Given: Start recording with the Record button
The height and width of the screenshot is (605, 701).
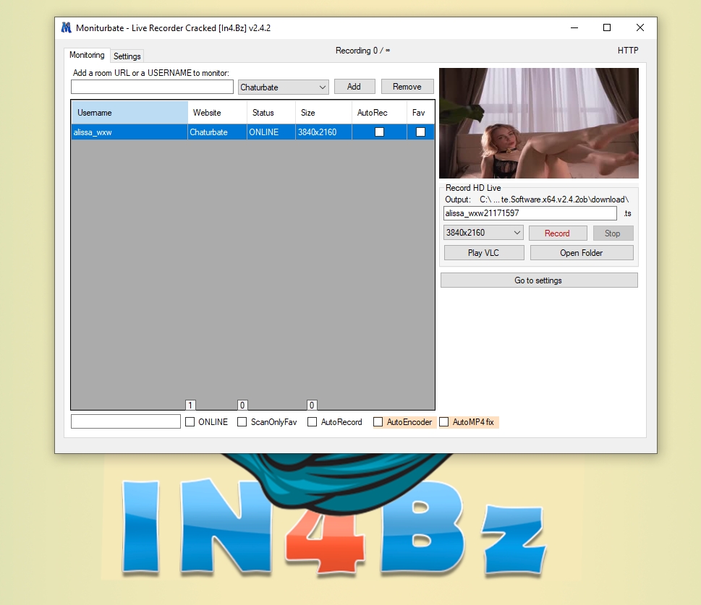Looking at the screenshot, I should click(557, 233).
